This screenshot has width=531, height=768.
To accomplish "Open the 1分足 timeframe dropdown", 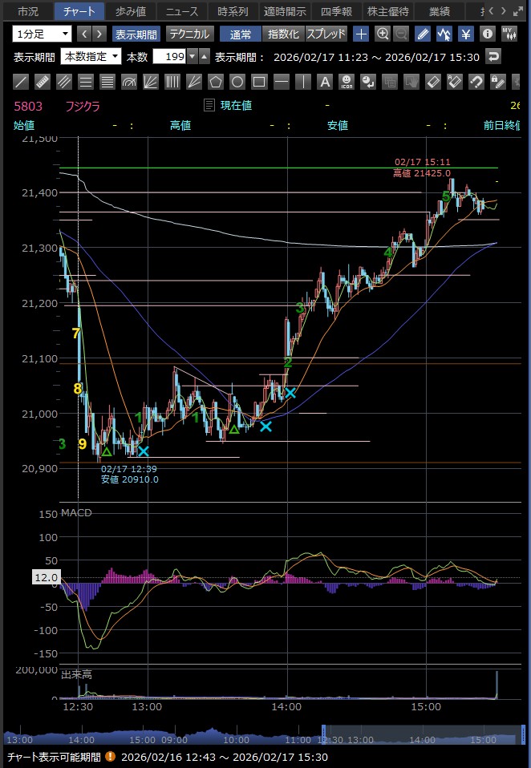I will coord(42,34).
